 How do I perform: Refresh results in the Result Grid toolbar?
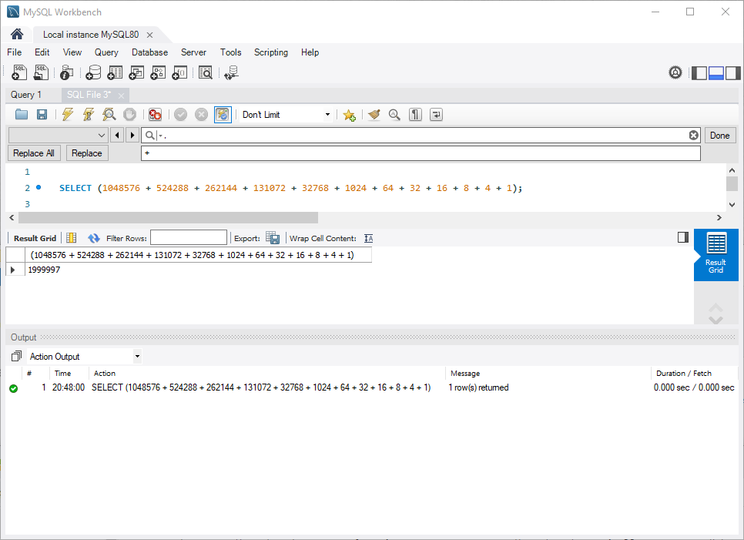coord(94,238)
